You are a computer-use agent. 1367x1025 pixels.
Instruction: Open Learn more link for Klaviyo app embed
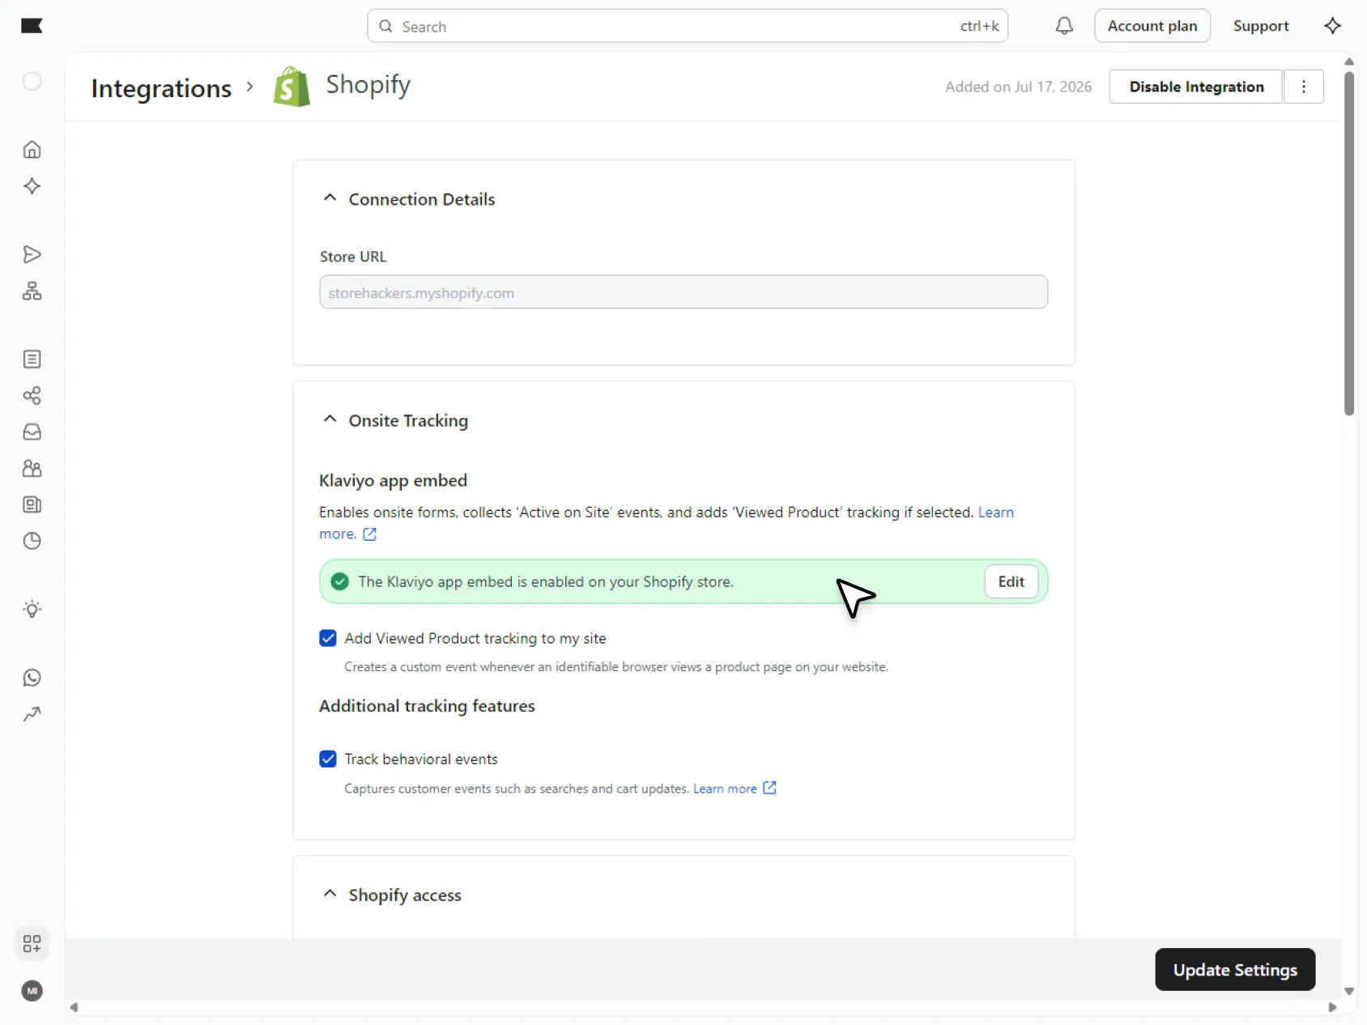[x=995, y=512]
